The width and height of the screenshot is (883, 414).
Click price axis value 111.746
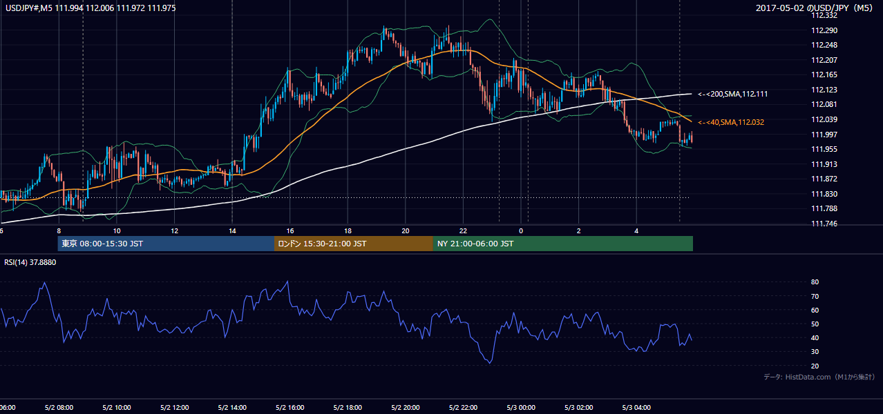[826, 224]
